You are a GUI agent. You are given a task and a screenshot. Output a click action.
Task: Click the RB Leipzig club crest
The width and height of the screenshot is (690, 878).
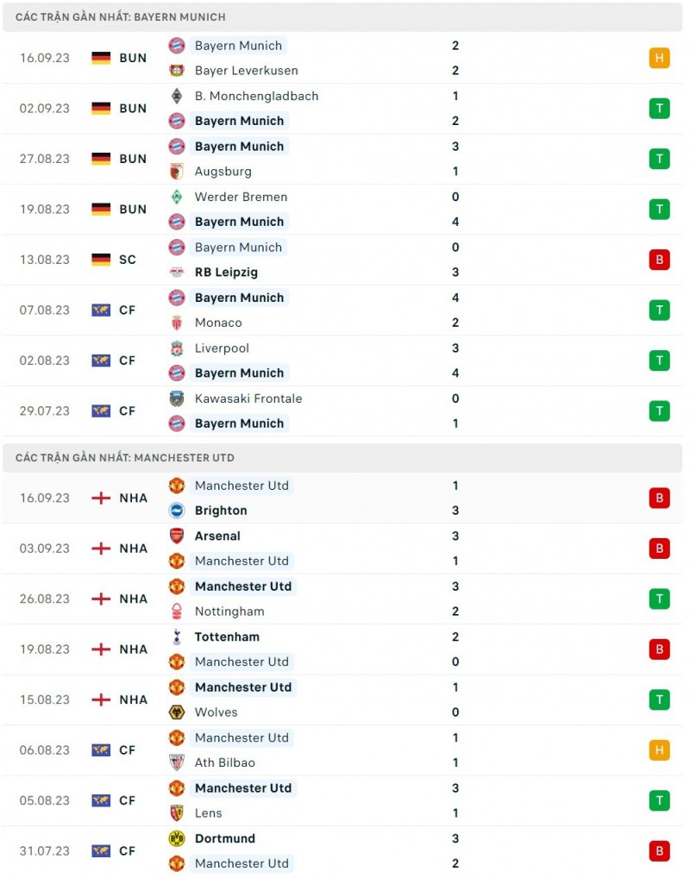pyautogui.click(x=177, y=273)
